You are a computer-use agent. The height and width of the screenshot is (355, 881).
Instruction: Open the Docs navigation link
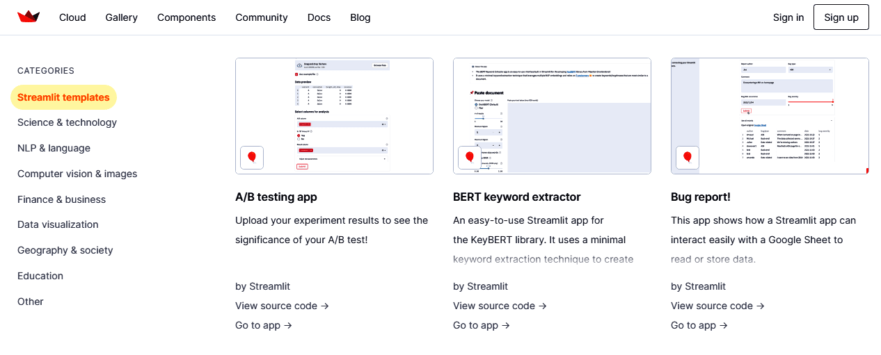[x=319, y=17]
